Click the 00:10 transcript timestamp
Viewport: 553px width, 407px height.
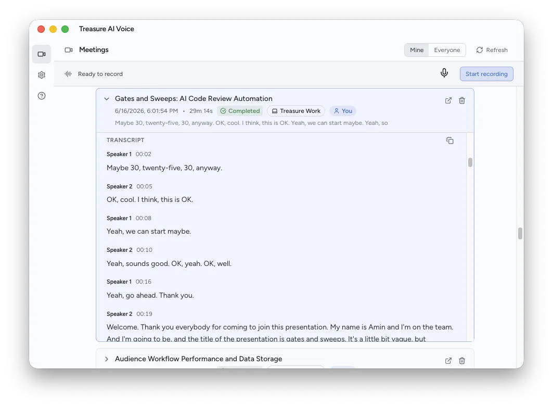coord(144,250)
